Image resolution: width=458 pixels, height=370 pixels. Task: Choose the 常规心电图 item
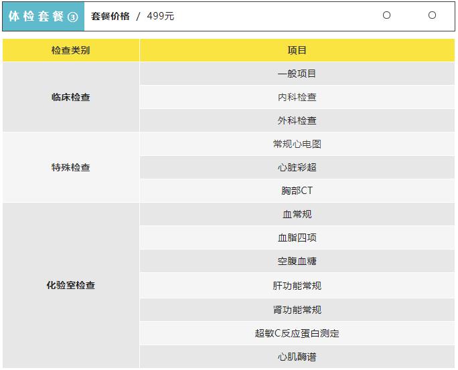point(297,144)
